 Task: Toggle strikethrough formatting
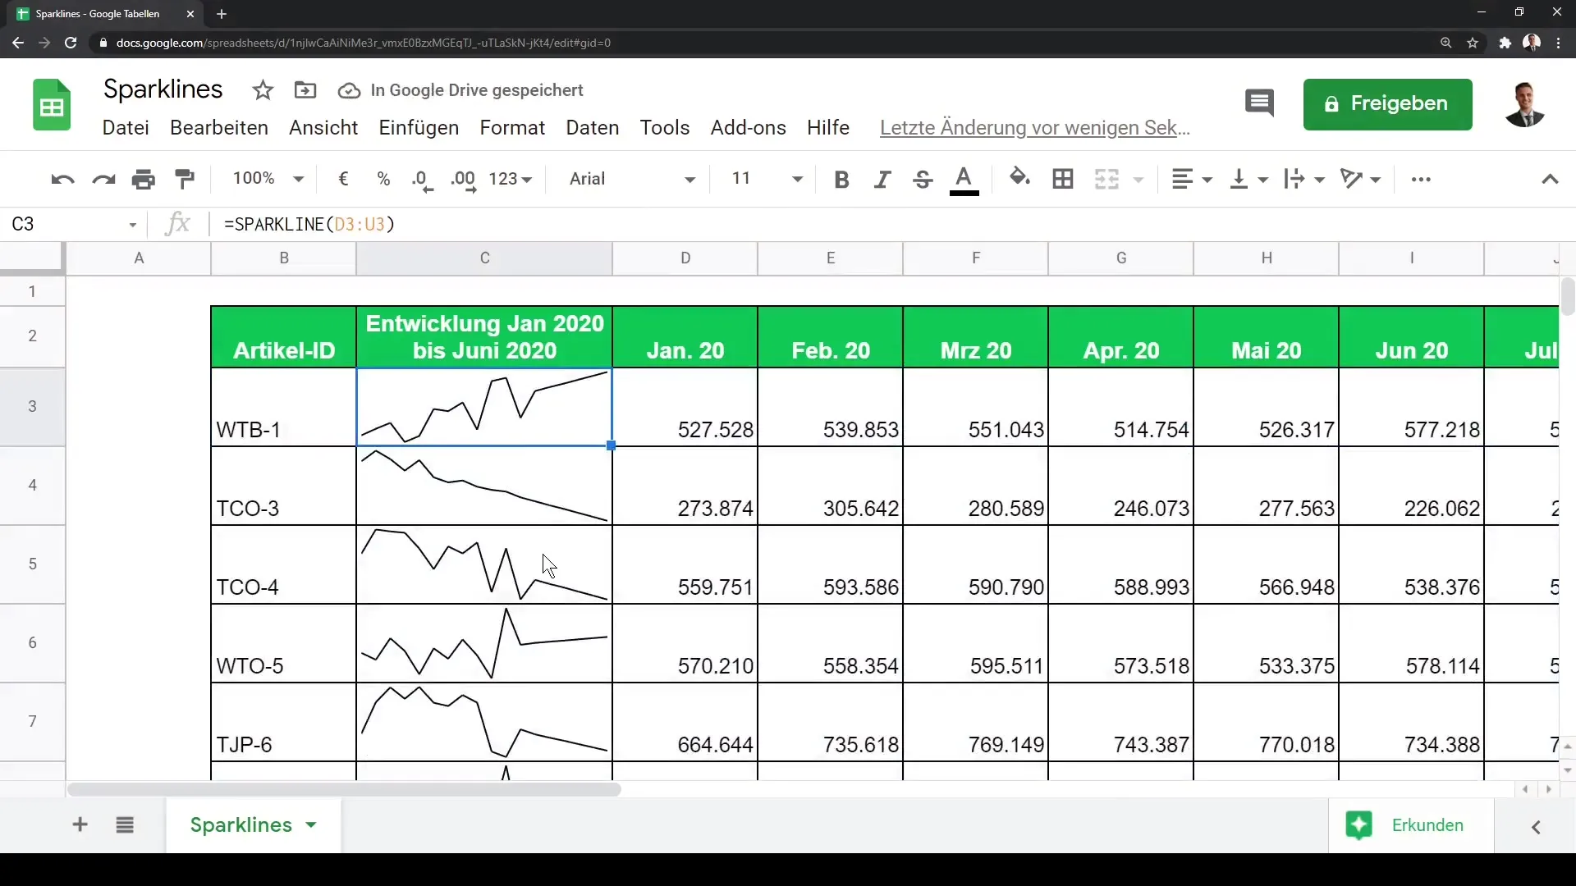923,180
